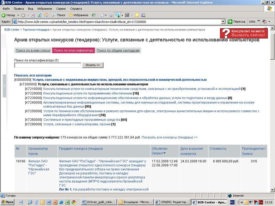Click the vertical scrollbar up arrow
Image resolution: width=275 pixels, height=206 pixels.
click(272, 28)
